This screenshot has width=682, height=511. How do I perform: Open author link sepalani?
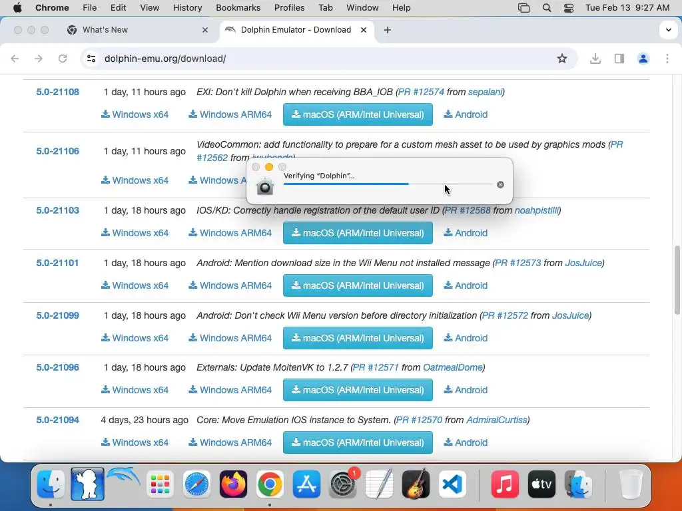(485, 92)
